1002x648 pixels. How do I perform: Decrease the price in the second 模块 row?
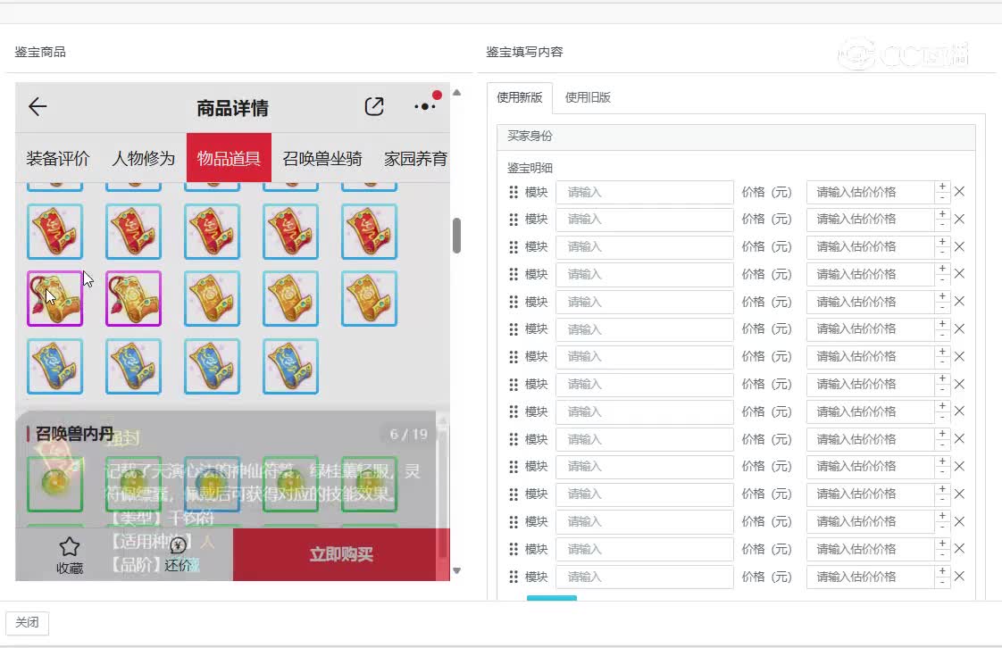point(942,225)
